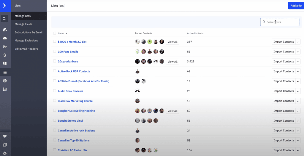Viewport: 304px width, 156px height.
Task: Click the Add a list button
Action: 296,6
